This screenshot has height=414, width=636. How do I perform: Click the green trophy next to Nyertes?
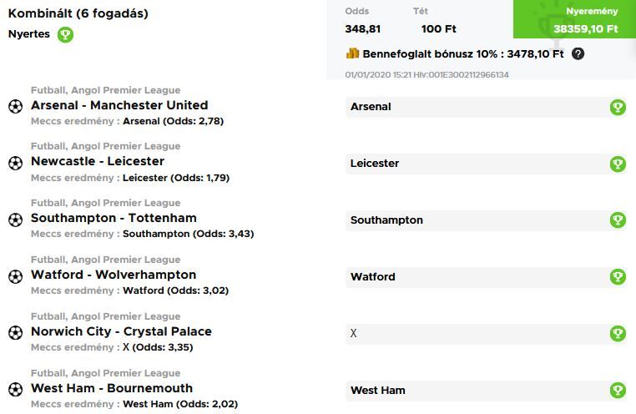click(x=65, y=35)
